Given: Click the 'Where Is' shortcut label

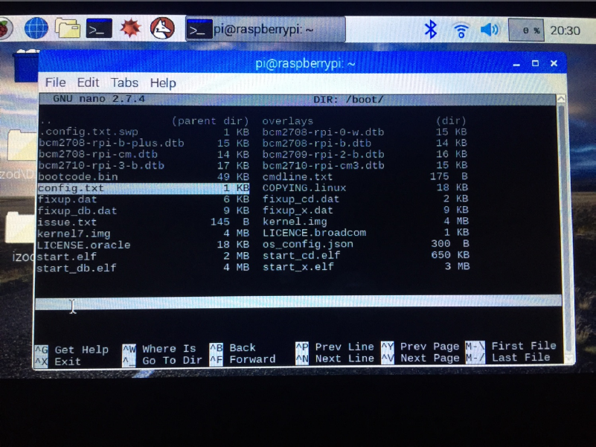Looking at the screenshot, I should coord(169,349).
